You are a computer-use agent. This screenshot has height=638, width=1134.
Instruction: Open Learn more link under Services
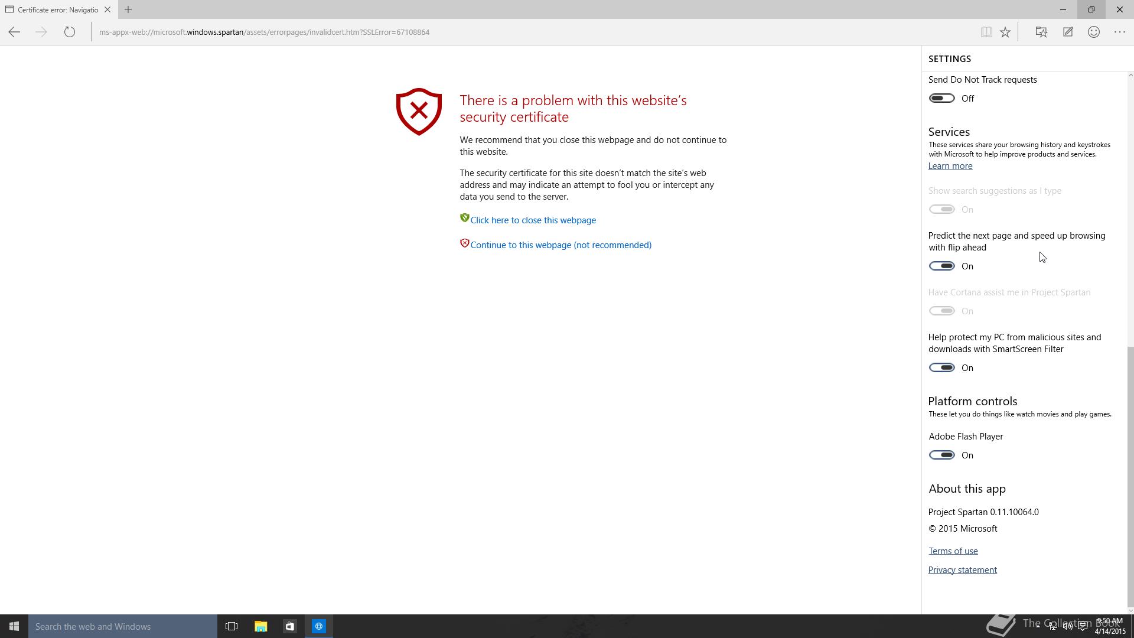tap(950, 165)
